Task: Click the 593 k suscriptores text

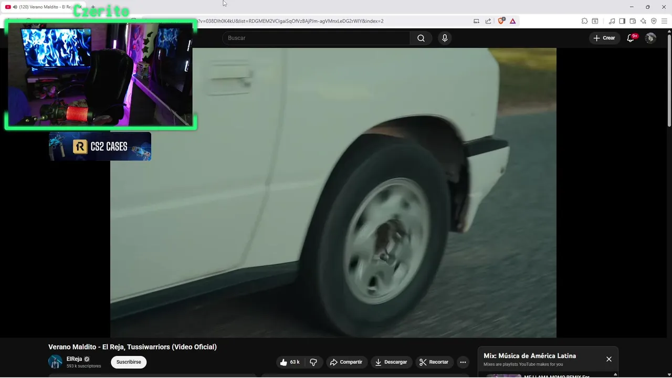Action: tap(83, 366)
